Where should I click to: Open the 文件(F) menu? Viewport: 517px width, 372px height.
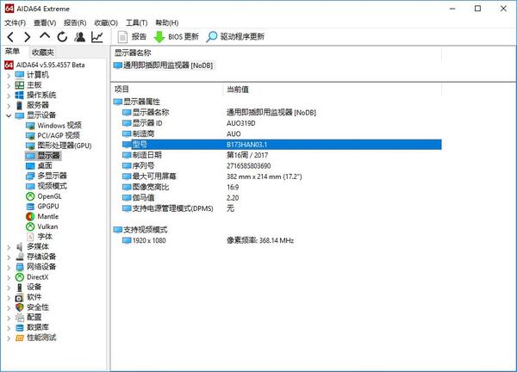point(16,22)
